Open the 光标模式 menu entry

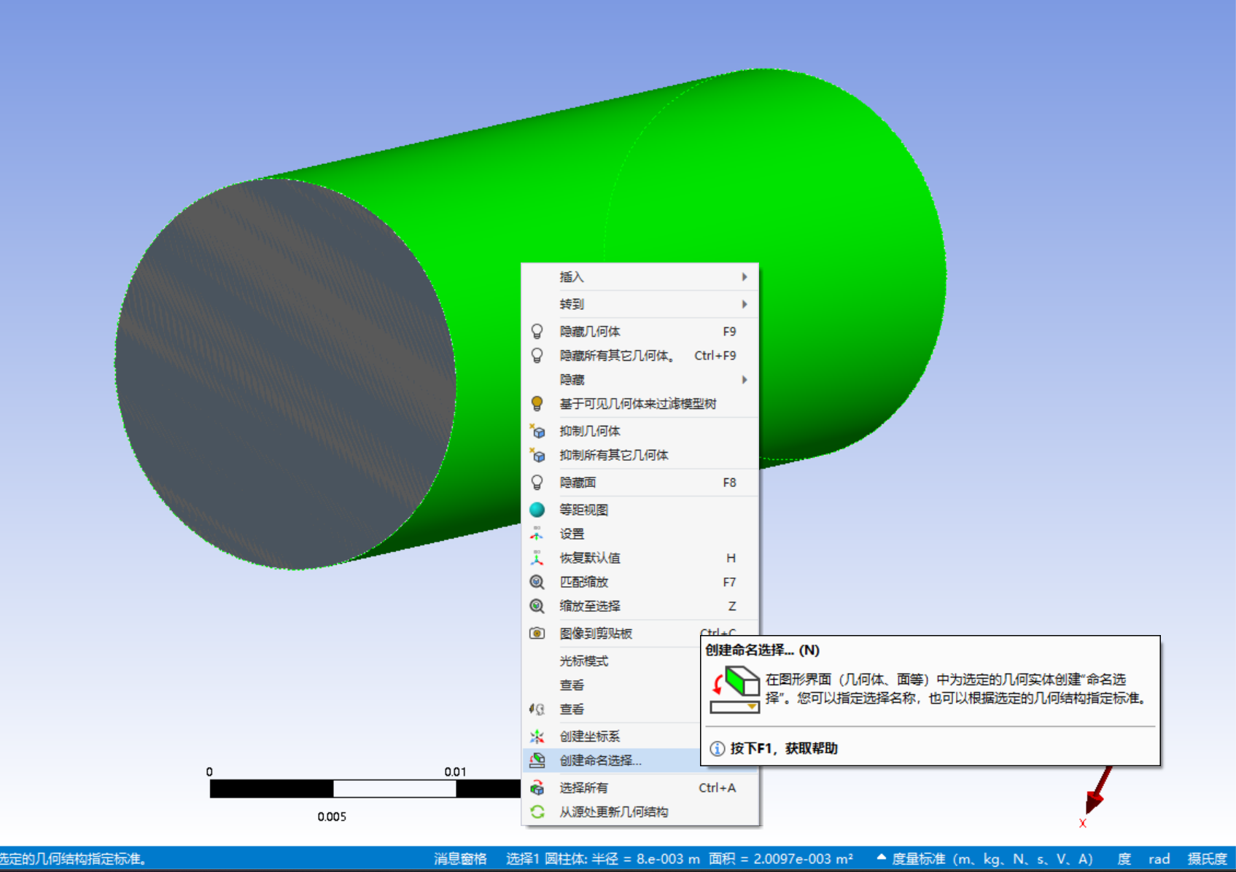click(x=611, y=661)
